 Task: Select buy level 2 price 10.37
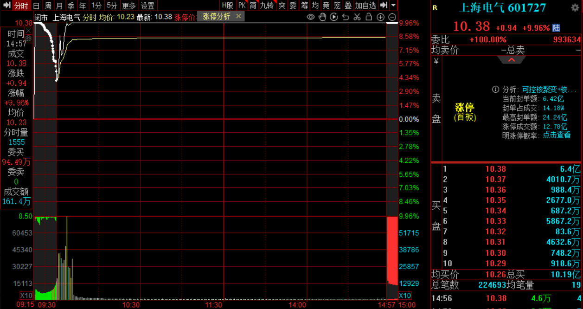click(495, 180)
